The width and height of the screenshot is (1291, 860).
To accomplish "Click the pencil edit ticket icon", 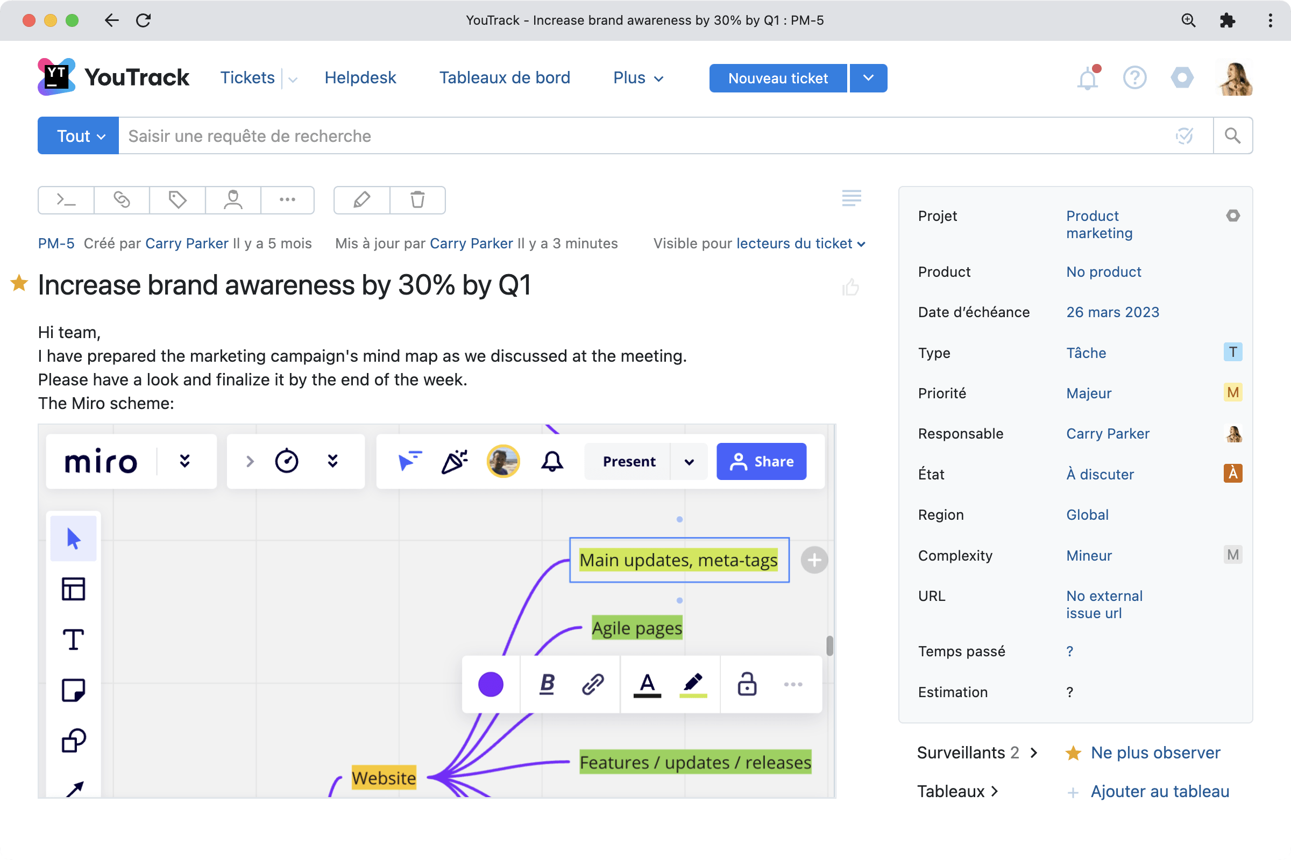I will pos(361,199).
